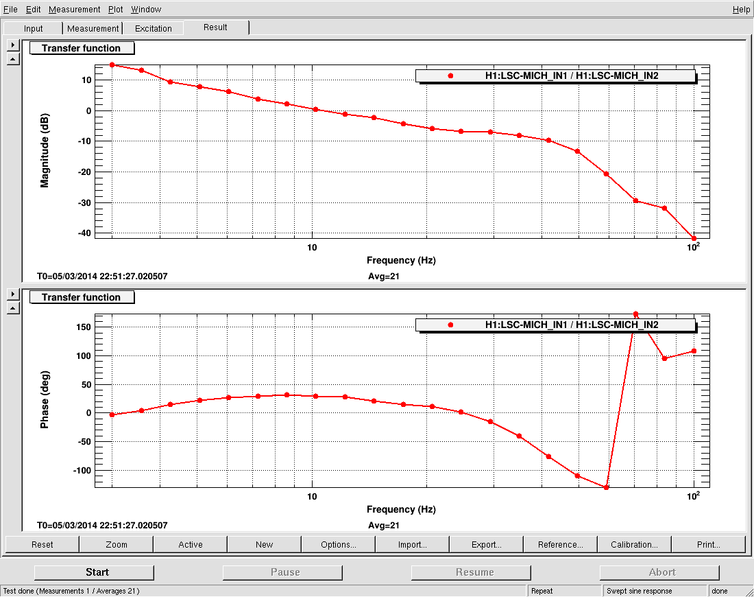The width and height of the screenshot is (754, 597).
Task: Click the Resume button
Action: click(x=472, y=572)
